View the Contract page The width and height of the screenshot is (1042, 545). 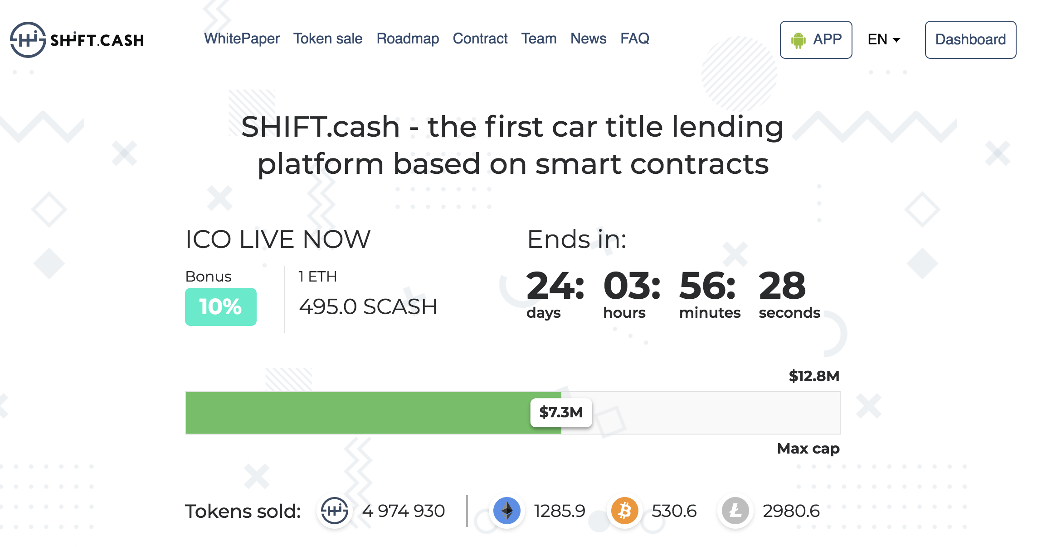(x=480, y=38)
